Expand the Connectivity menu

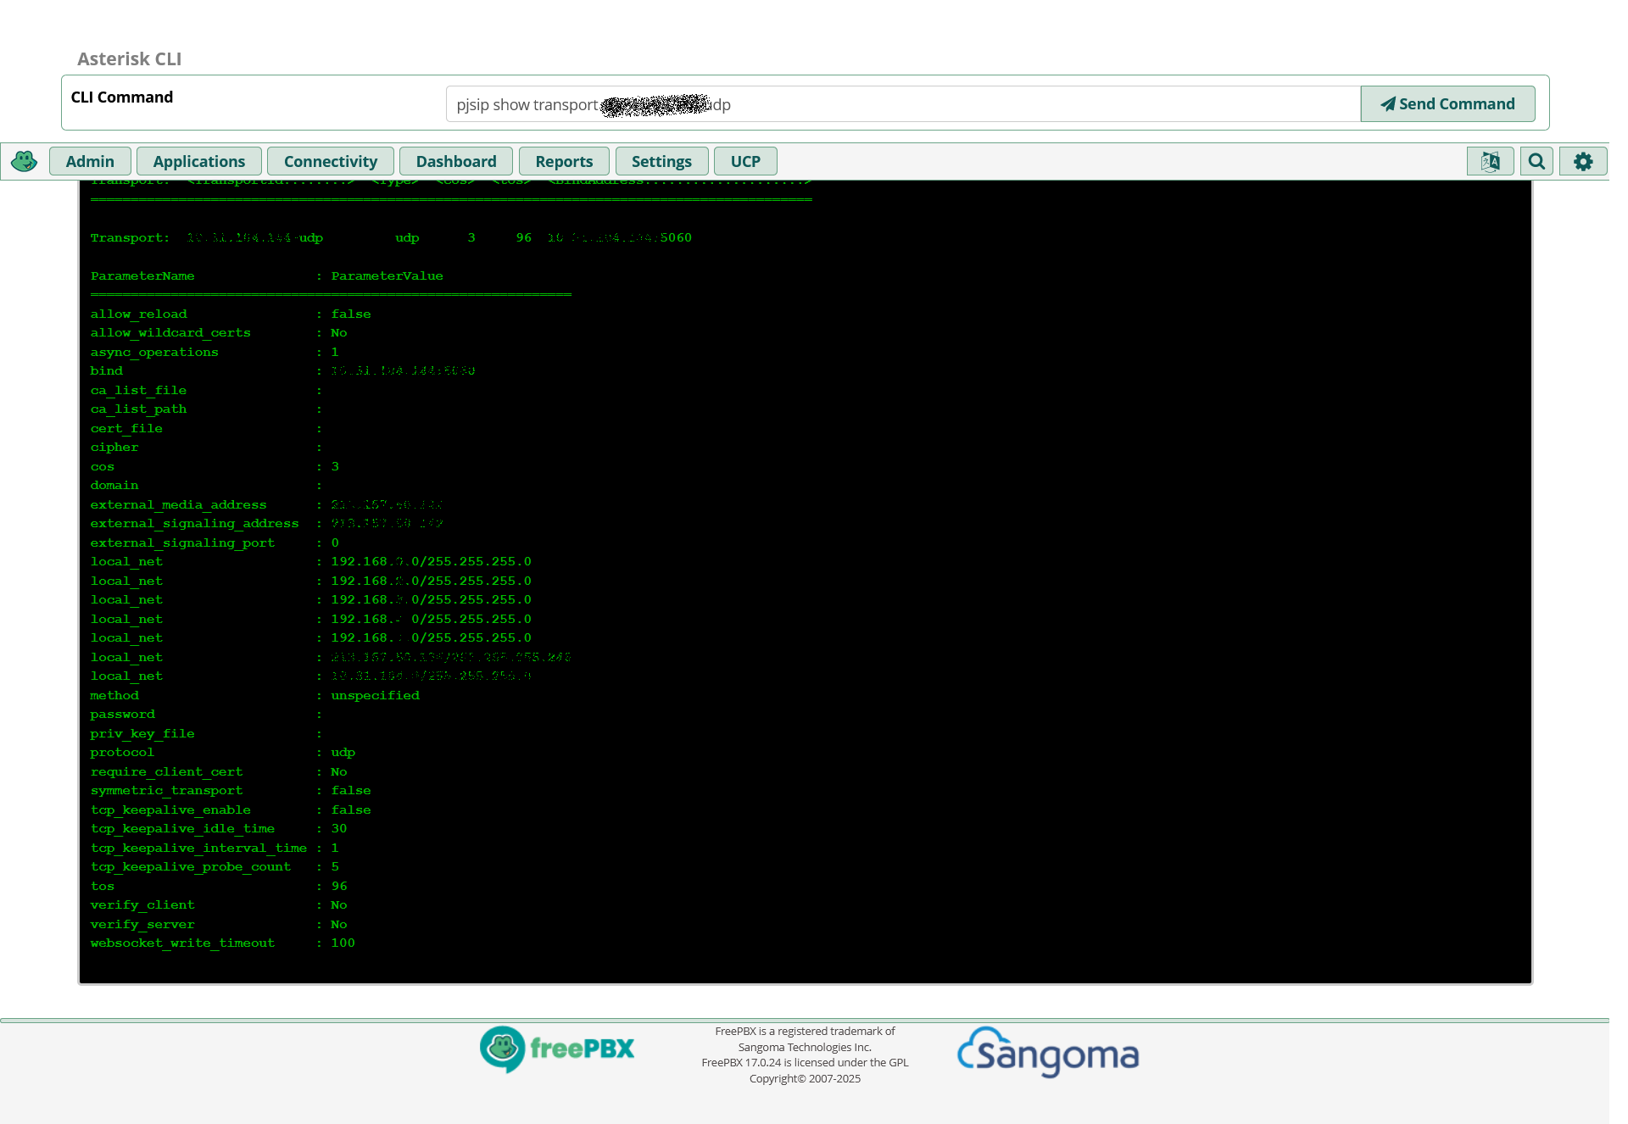coord(330,161)
